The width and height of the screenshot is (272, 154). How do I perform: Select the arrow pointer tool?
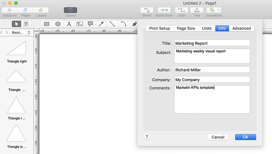pos(16,24)
